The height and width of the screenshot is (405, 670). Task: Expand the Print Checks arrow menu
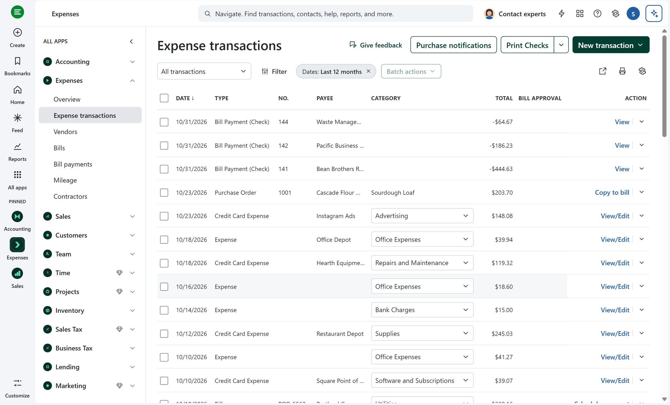(561, 45)
